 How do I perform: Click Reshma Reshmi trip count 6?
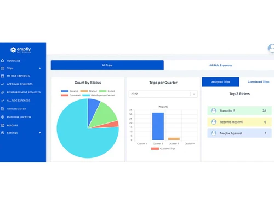pyautogui.click(x=265, y=122)
